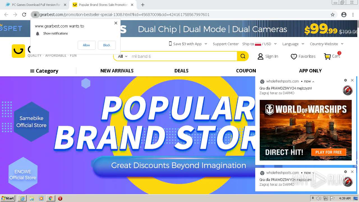359x202 pixels.
Task: Show hidden tray icons arrow
Action: [x=313, y=198]
